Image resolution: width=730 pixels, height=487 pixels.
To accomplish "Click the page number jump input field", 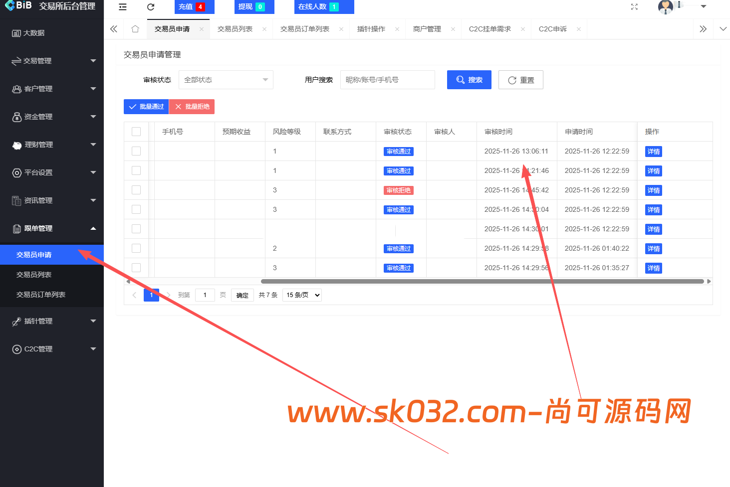I will (205, 295).
